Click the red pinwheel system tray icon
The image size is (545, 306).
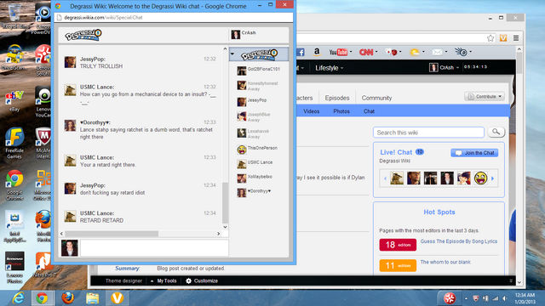450,298
